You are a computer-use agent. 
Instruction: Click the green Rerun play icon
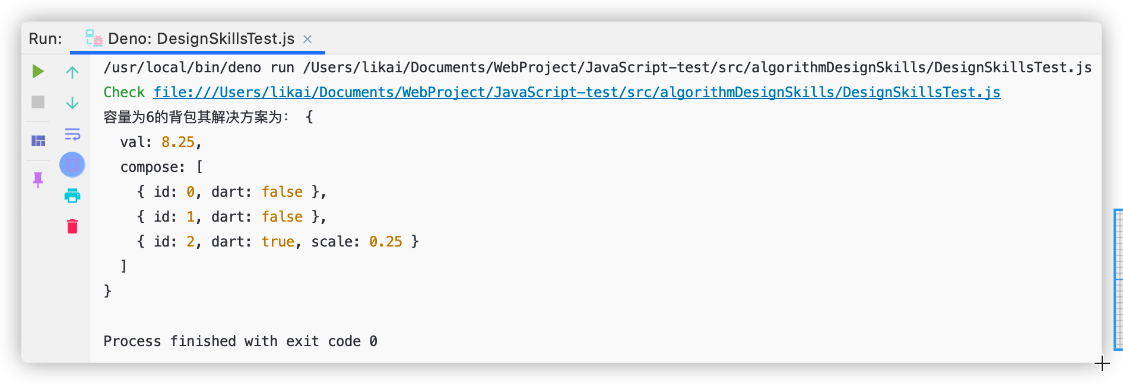(38, 72)
